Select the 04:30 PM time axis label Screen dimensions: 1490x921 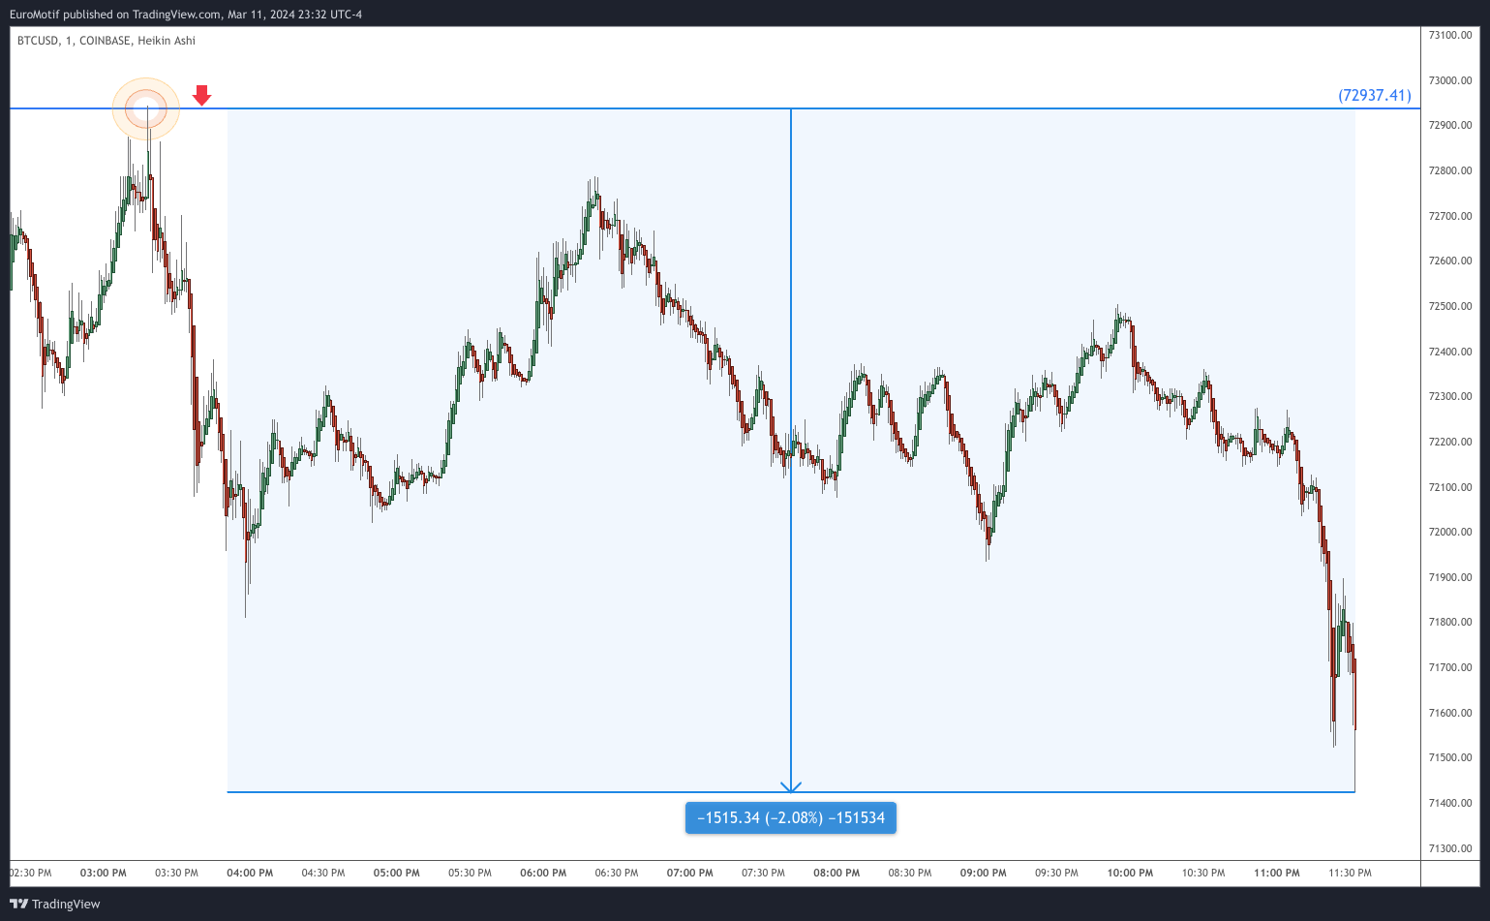[323, 873]
